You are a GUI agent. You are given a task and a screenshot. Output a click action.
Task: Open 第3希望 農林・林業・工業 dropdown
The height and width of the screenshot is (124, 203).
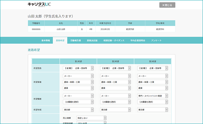coord(153,82)
